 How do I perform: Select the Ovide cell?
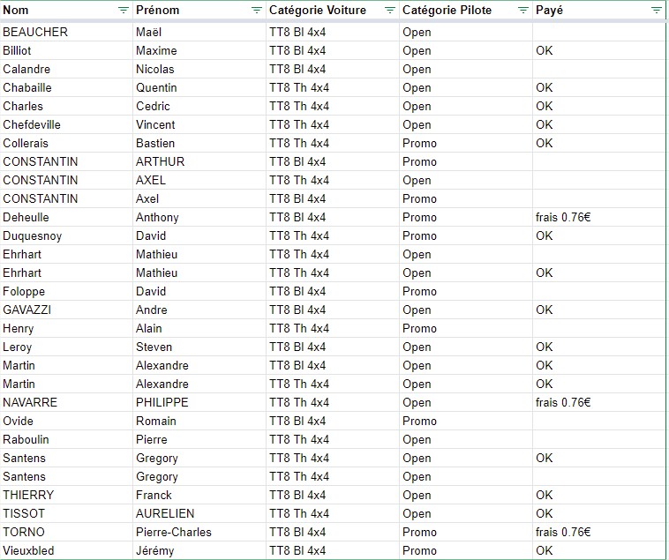[66, 421]
